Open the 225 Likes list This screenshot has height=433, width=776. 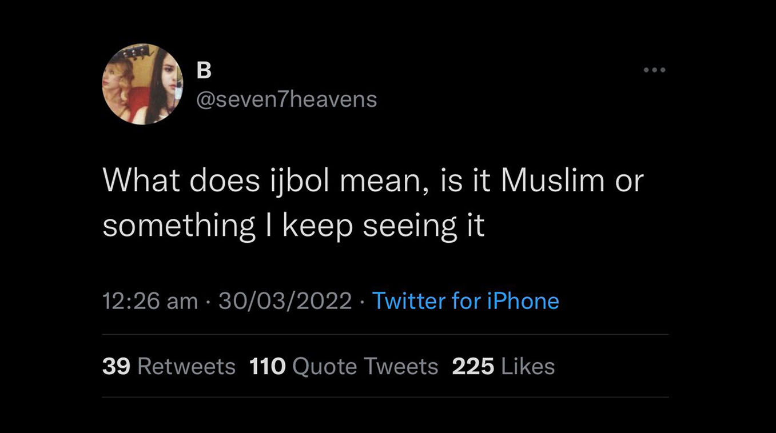503,366
